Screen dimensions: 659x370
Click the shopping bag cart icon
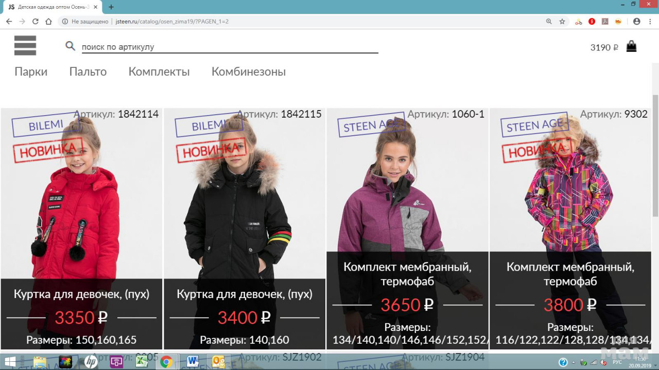coord(631,47)
